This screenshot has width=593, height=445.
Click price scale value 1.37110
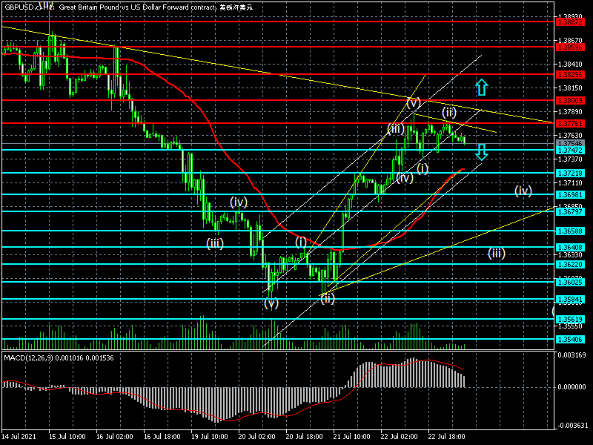click(x=570, y=183)
